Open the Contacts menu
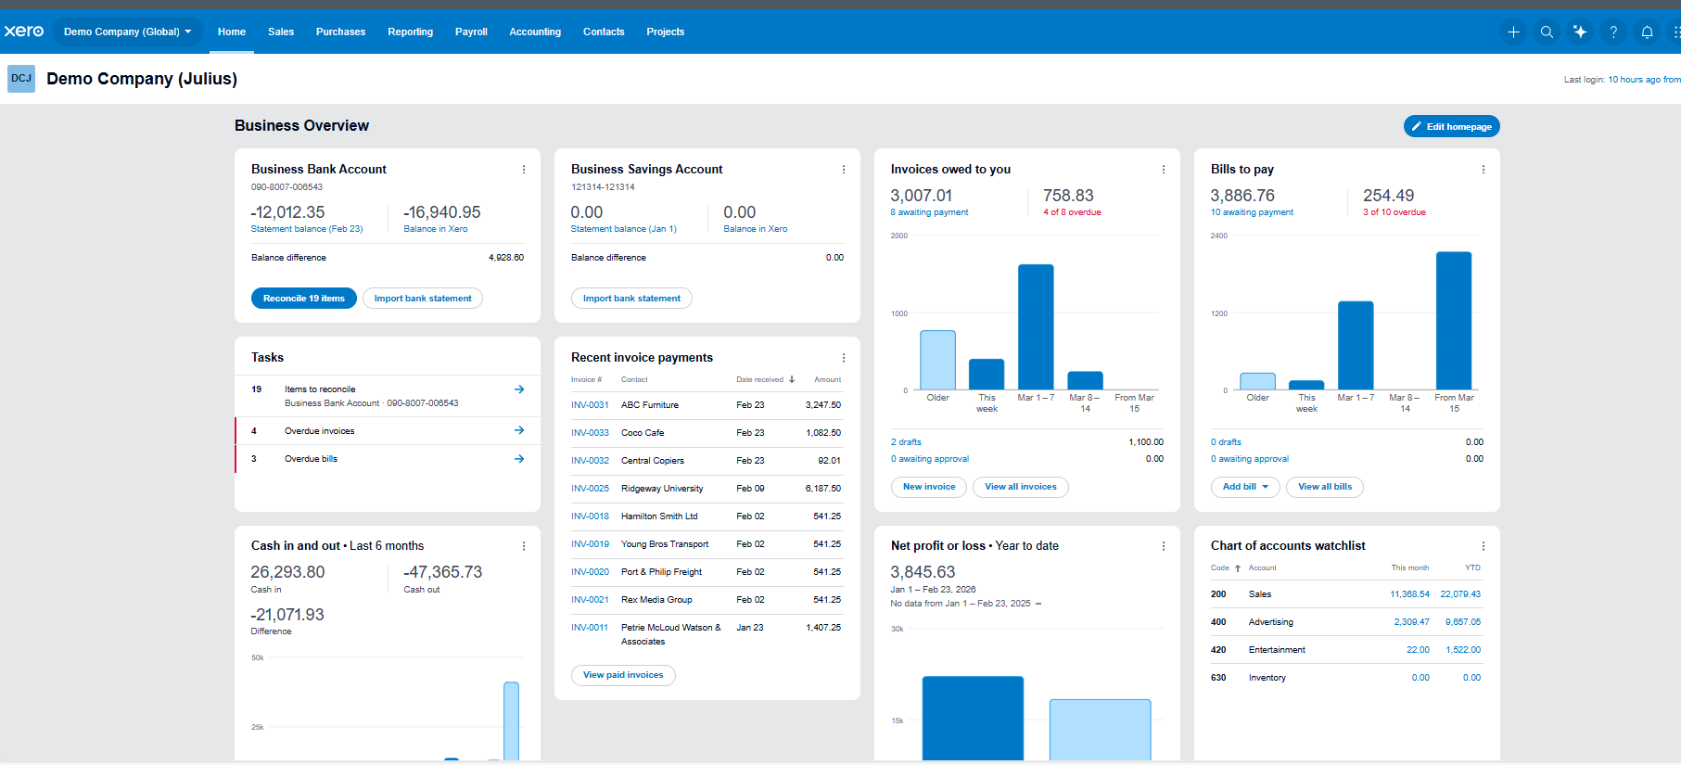This screenshot has width=1681, height=765. (604, 32)
